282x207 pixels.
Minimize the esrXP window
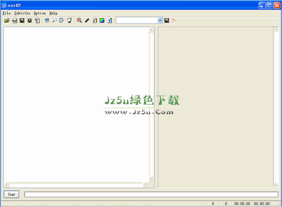tap(262, 6)
